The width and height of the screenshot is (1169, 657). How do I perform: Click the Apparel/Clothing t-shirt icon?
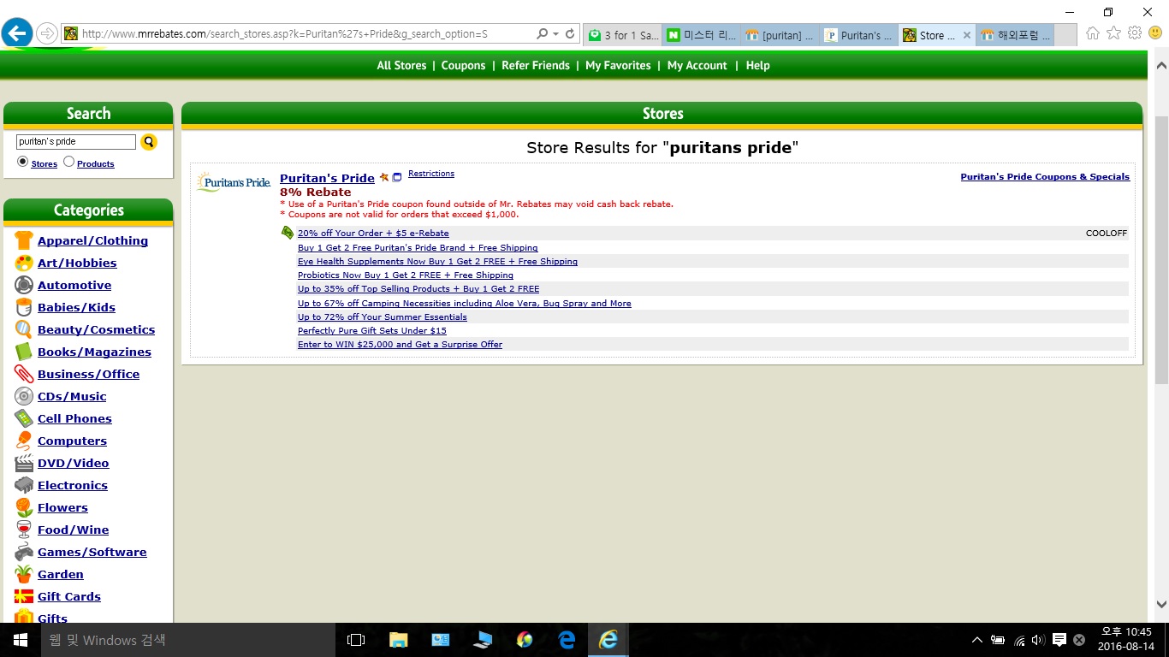coord(23,240)
